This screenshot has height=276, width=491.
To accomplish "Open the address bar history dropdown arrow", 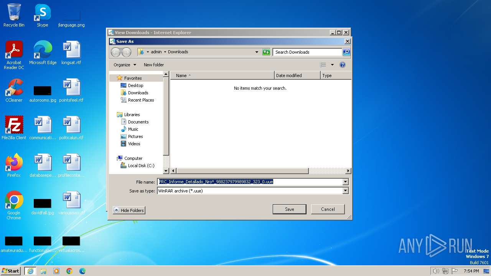I will coord(257,52).
